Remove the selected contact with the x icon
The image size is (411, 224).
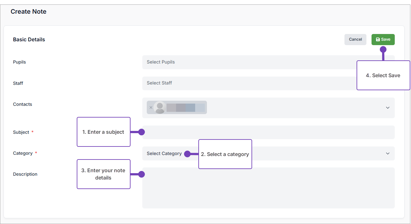151,107
